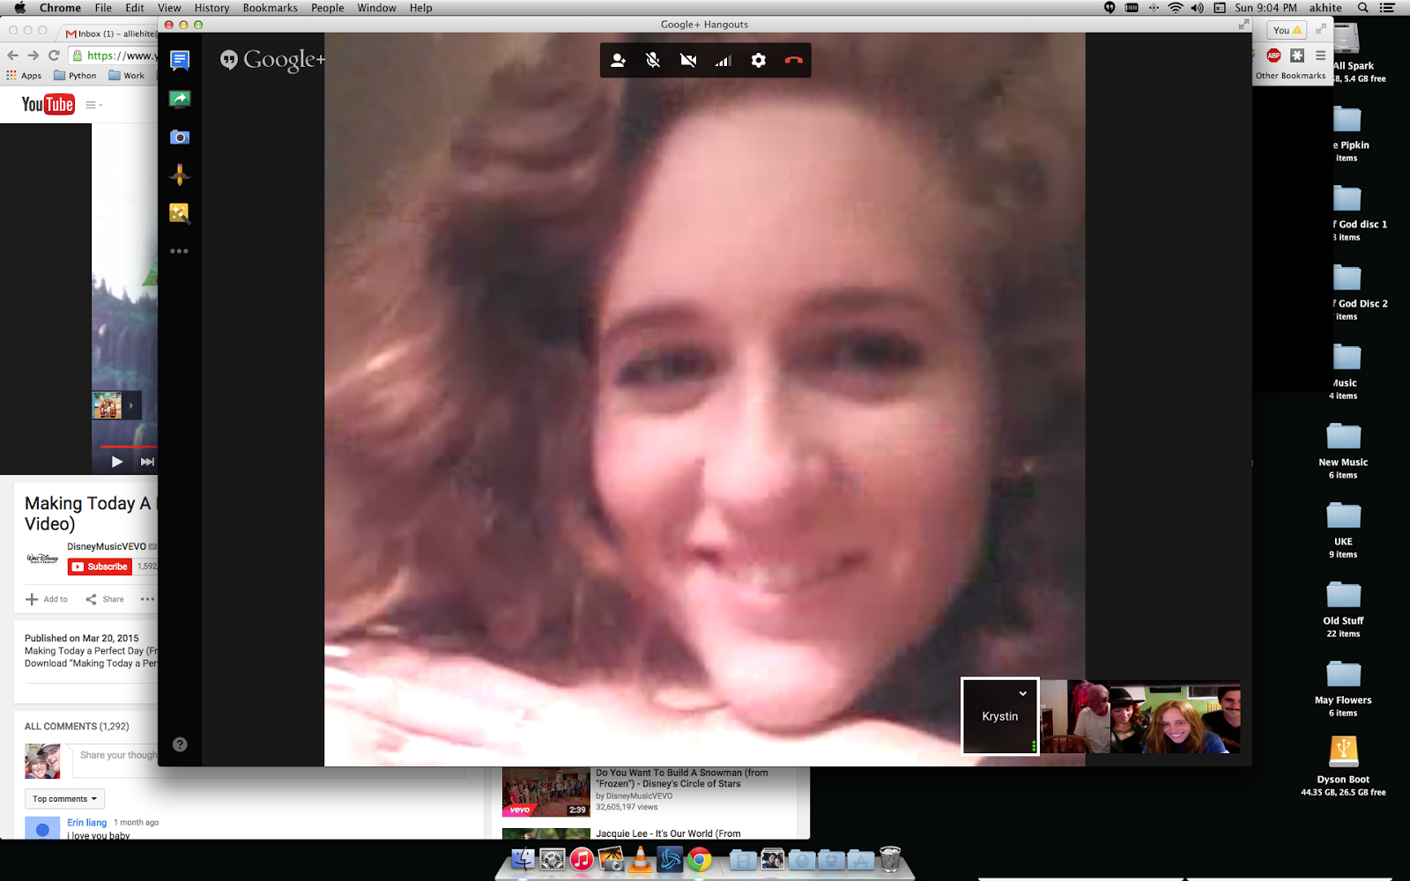The height and width of the screenshot is (881, 1410).
Task: Open Trash in the dock
Action: [x=890, y=859]
